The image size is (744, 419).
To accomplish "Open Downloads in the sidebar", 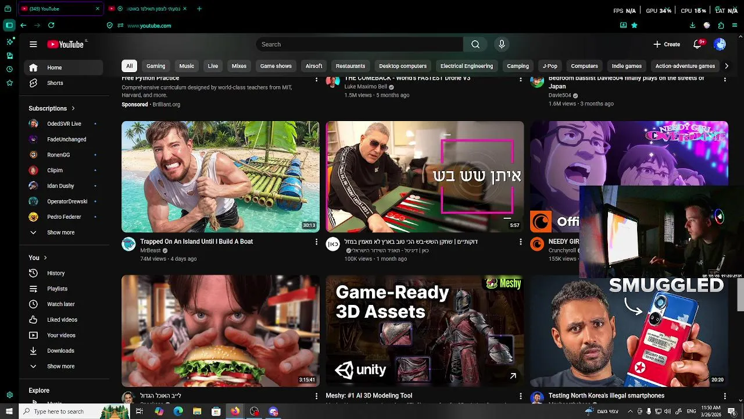I will coord(63,351).
